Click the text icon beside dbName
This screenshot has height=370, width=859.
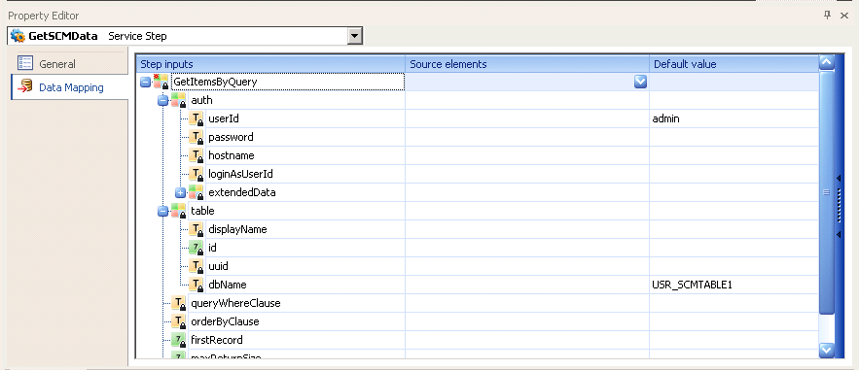197,285
